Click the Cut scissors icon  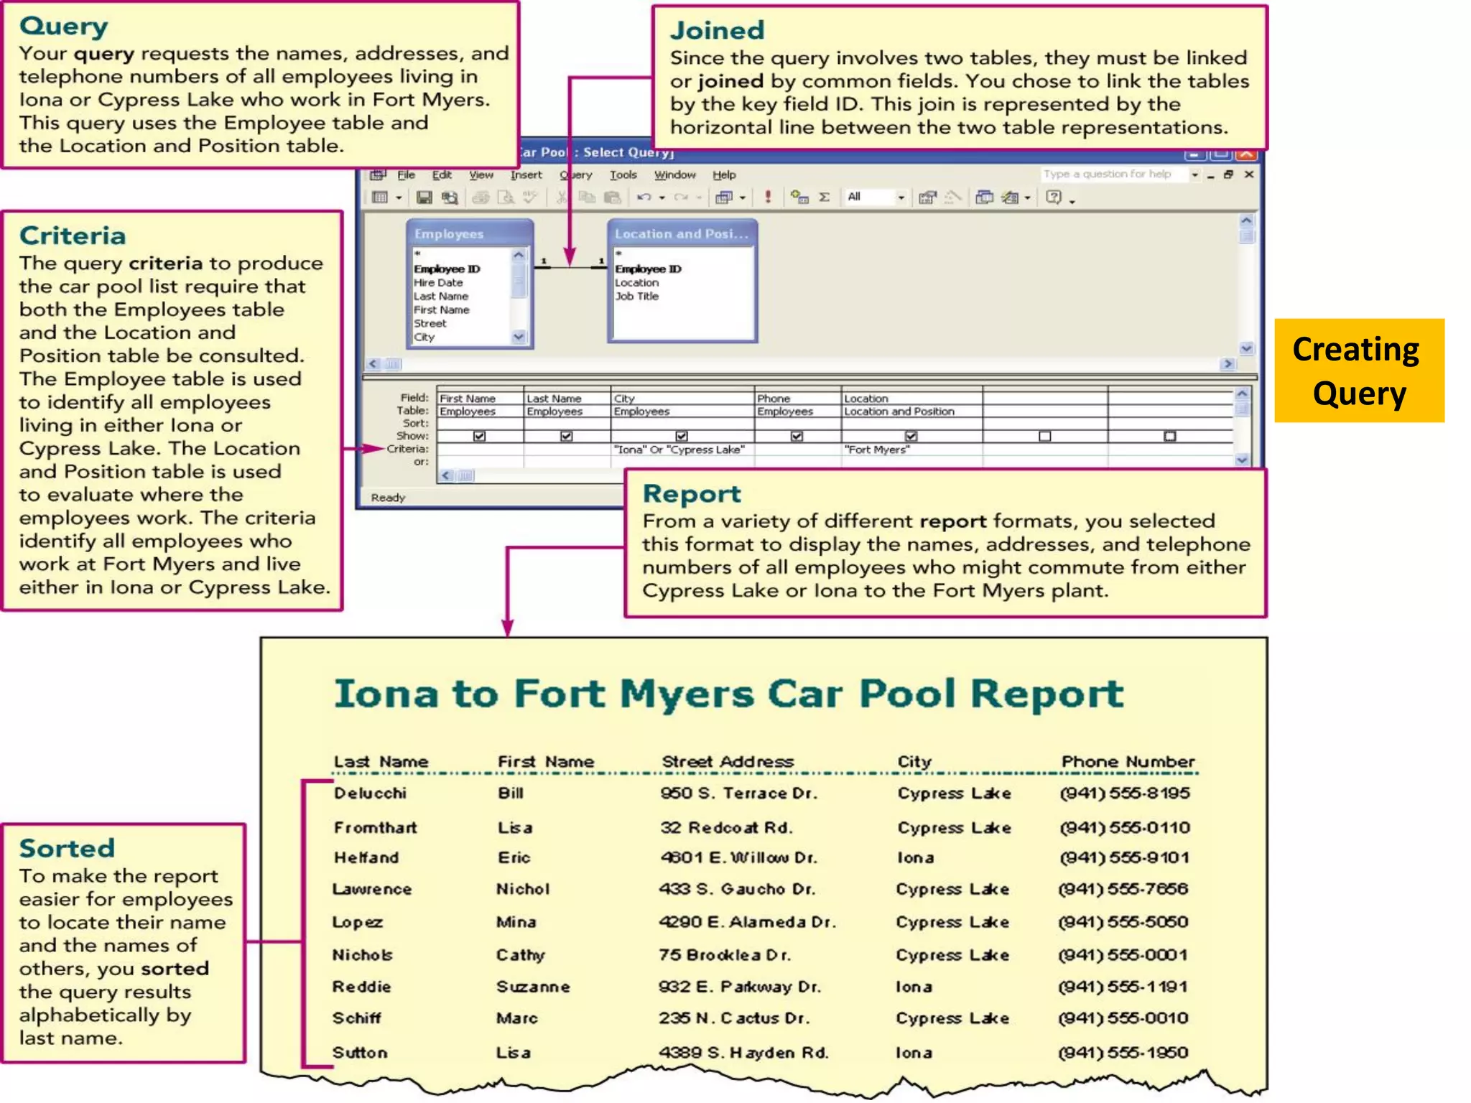click(562, 197)
